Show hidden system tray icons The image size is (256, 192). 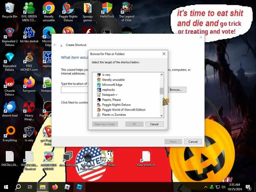click(206, 187)
